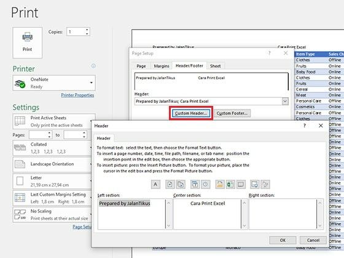Click the large Print button with printer icon
Screen dimensions: 344x258
click(x=28, y=42)
